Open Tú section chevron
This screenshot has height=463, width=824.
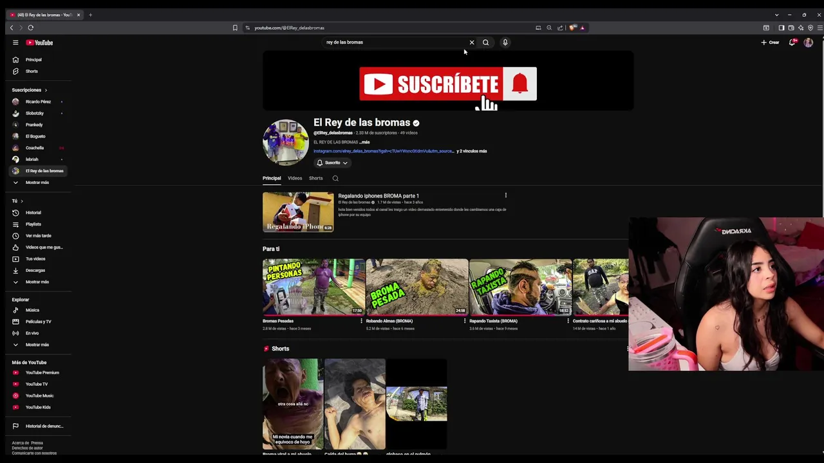21,201
